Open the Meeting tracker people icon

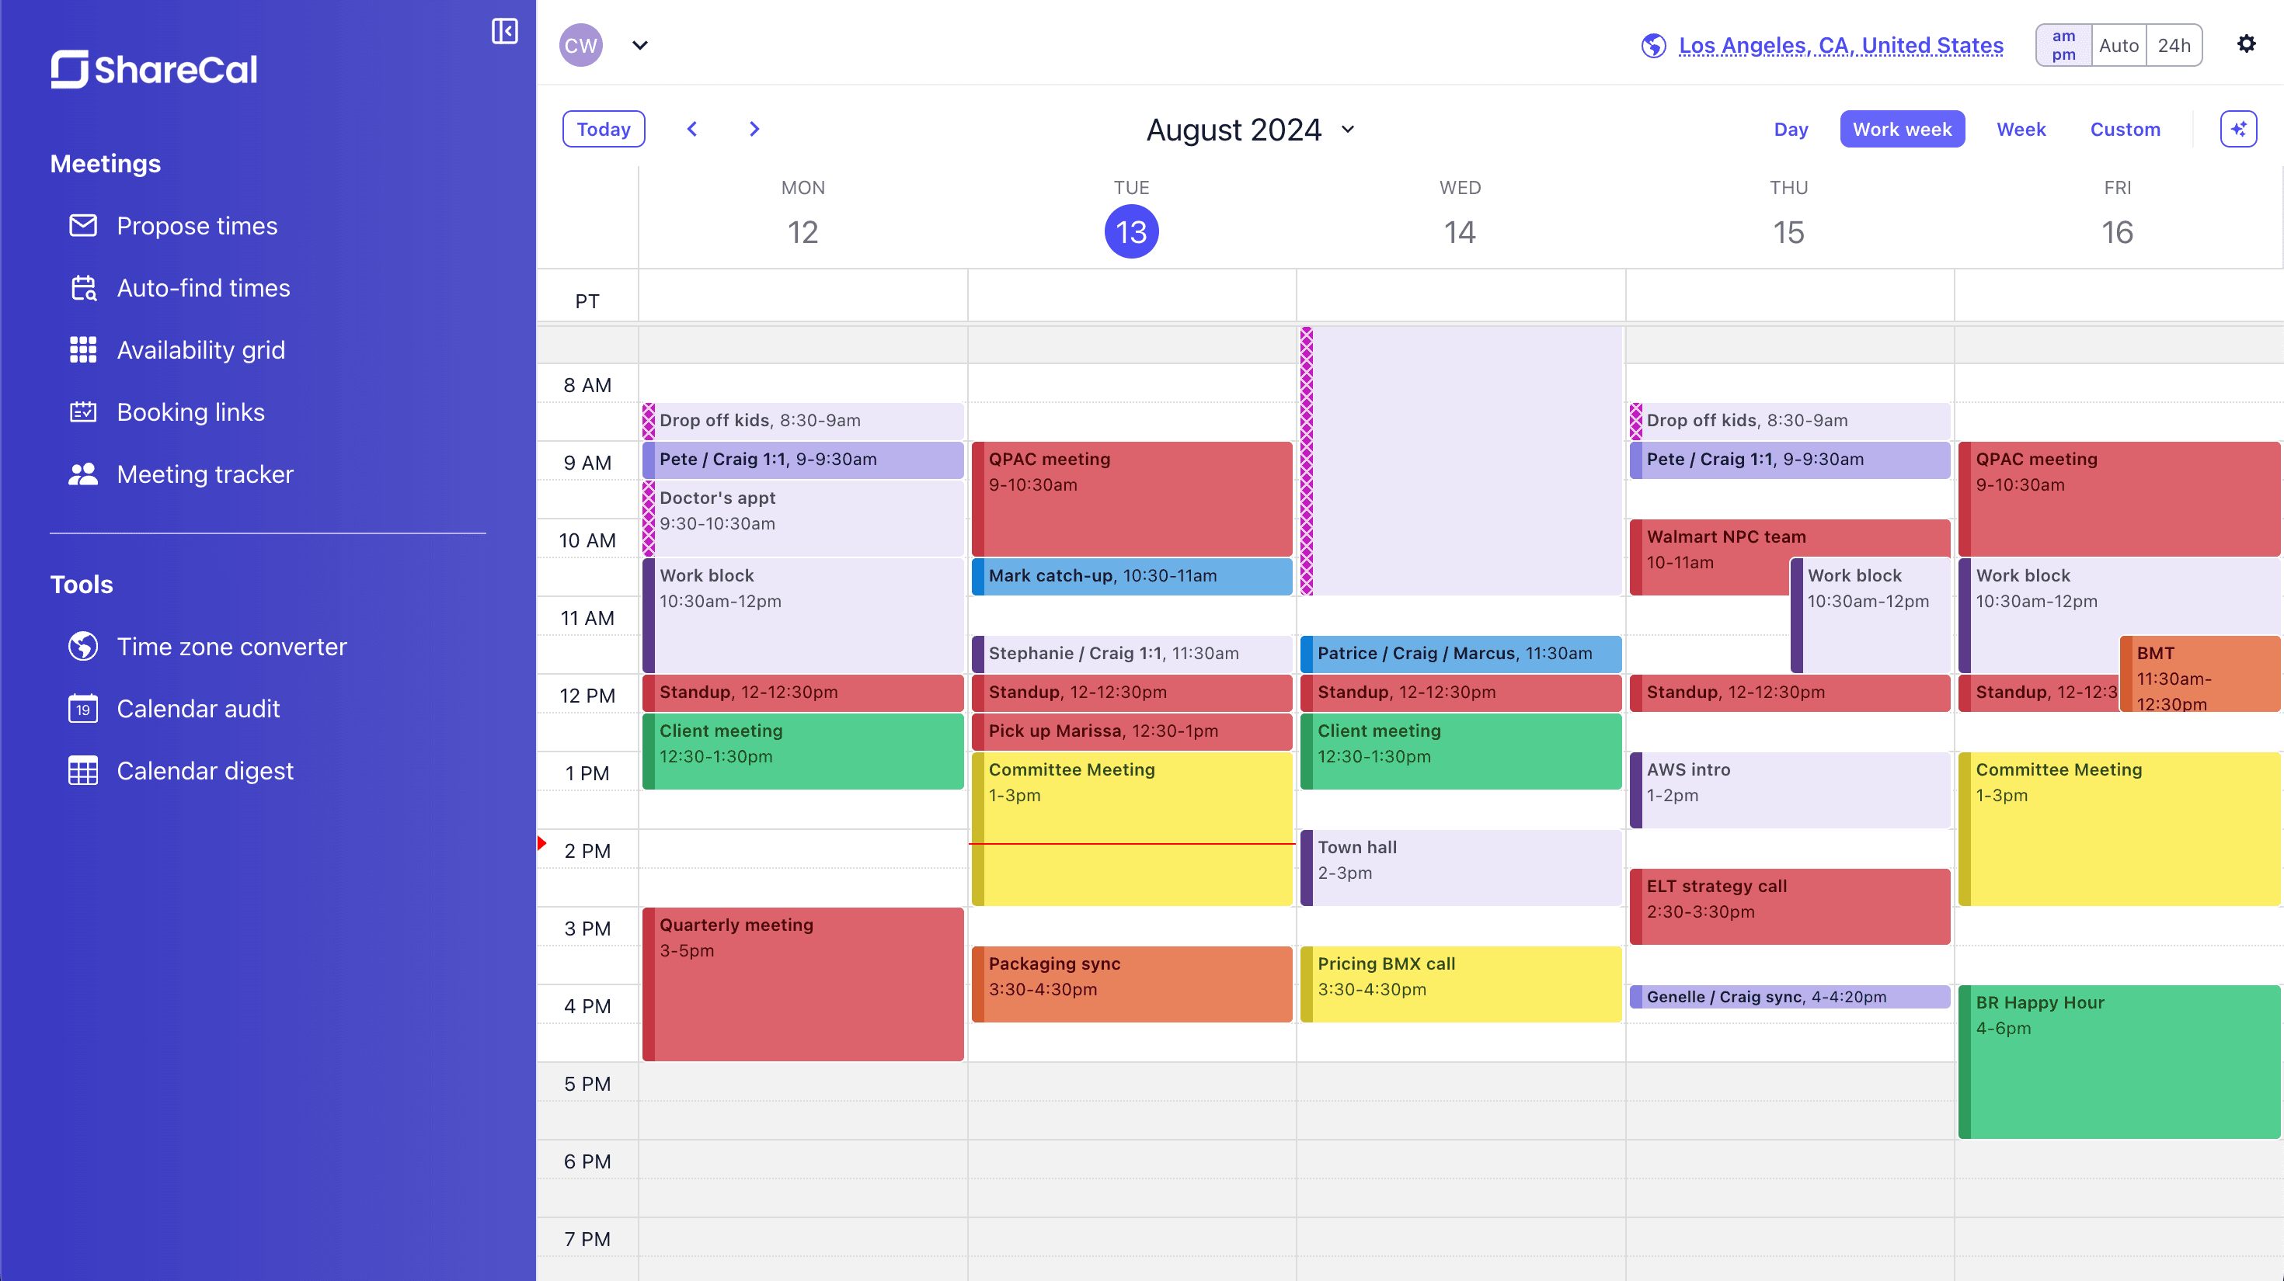coord(83,474)
